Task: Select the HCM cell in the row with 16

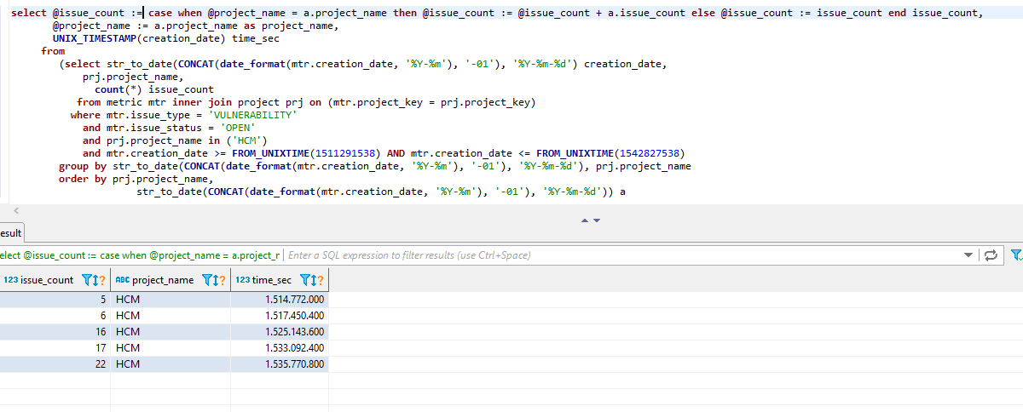Action: point(170,331)
